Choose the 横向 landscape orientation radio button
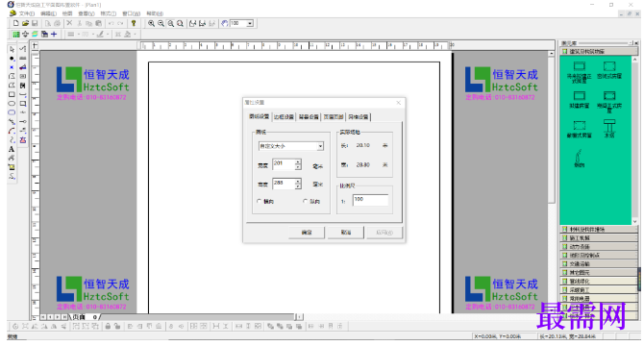 260,201
